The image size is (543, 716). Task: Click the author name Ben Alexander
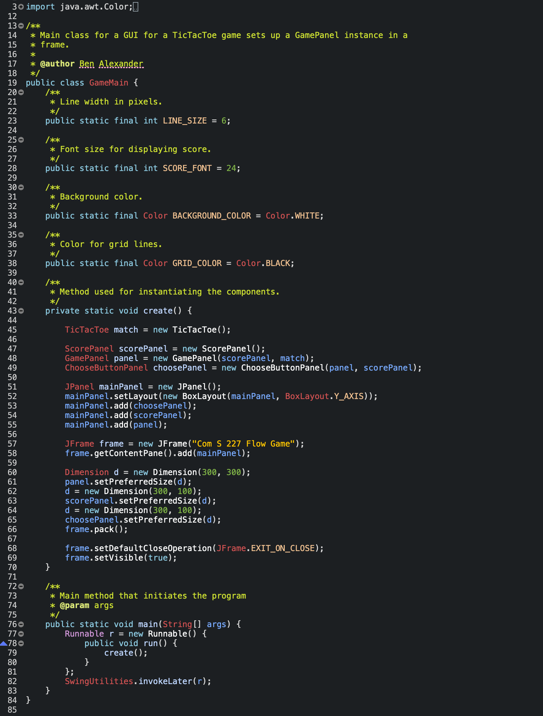111,64
